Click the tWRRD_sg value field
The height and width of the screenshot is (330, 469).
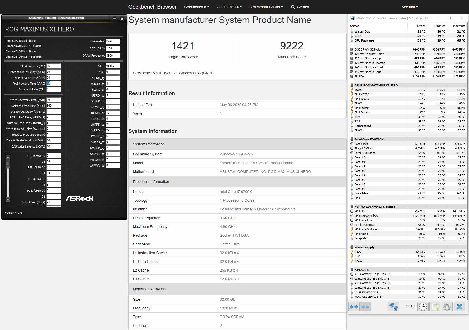point(113,125)
